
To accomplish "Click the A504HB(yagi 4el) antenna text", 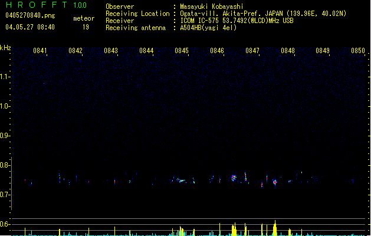I will coord(208,28).
